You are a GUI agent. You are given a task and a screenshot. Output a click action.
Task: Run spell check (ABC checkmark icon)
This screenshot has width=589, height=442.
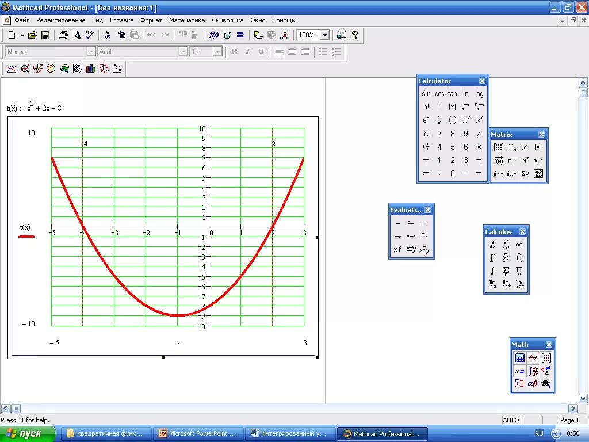click(89, 35)
